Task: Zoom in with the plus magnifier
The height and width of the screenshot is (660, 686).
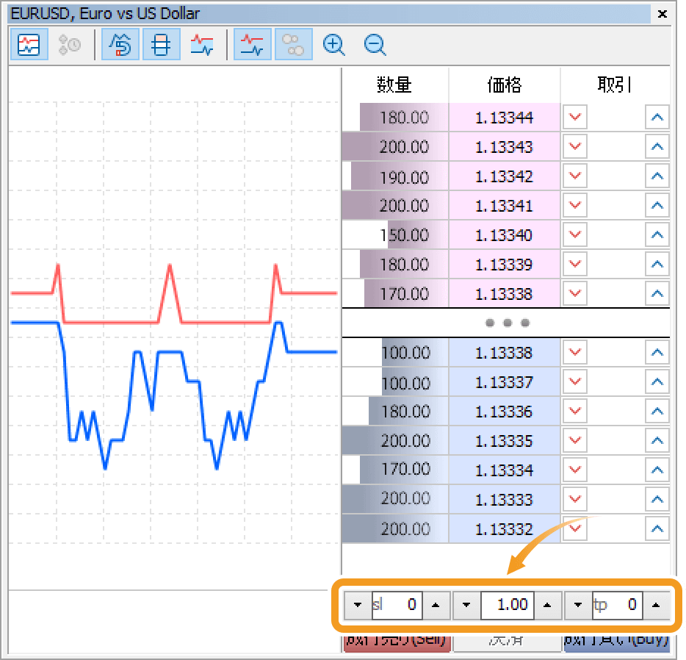Action: click(333, 44)
